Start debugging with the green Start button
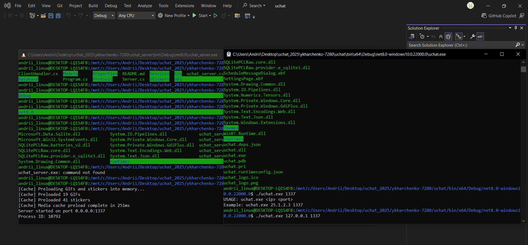This screenshot has height=245, width=528. pyautogui.click(x=200, y=16)
